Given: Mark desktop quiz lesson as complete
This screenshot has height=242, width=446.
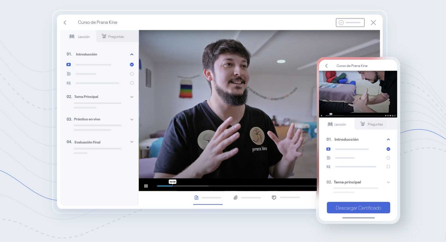Looking at the screenshot, I should [x=132, y=83].
